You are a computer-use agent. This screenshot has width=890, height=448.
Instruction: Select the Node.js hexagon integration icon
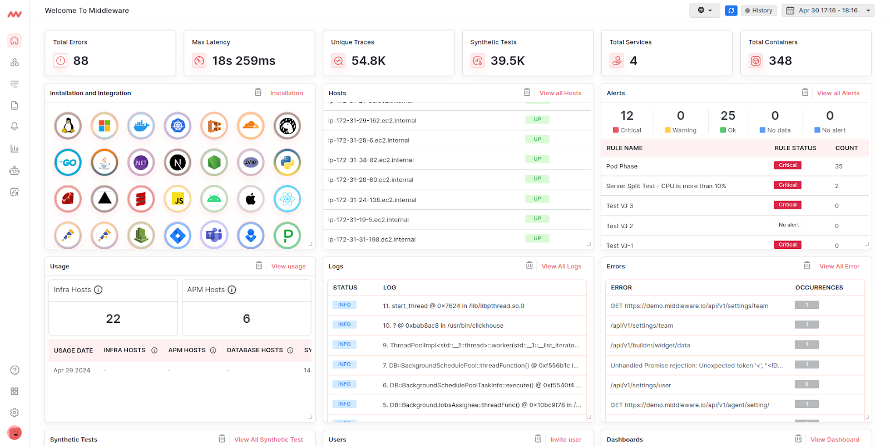coord(214,163)
